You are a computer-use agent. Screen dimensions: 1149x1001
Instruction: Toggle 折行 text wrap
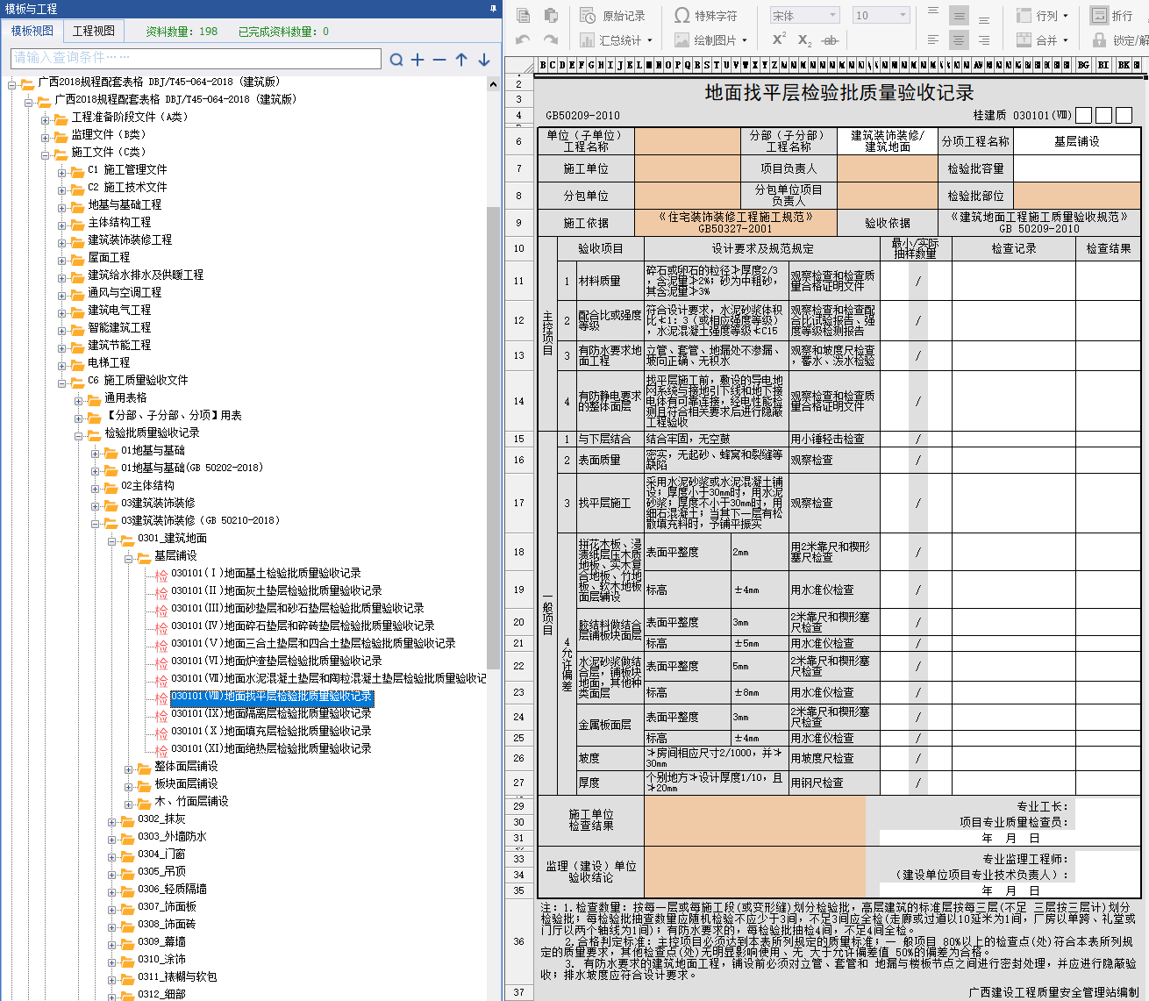1111,16
